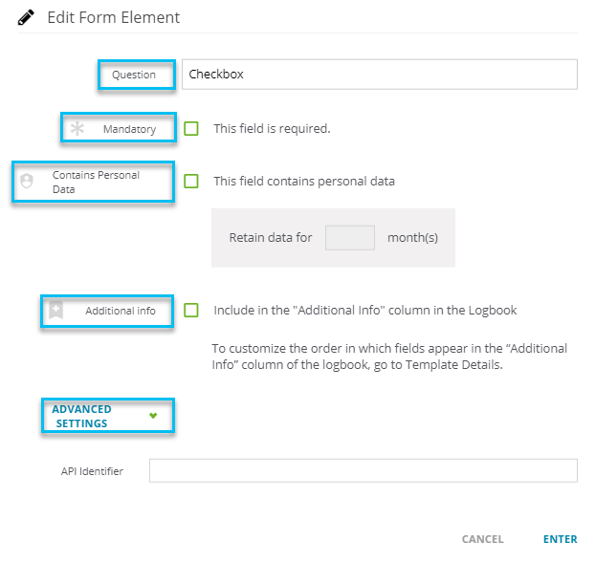Click the Mandatory asterisk icon
The image size is (595, 563).
(77, 128)
